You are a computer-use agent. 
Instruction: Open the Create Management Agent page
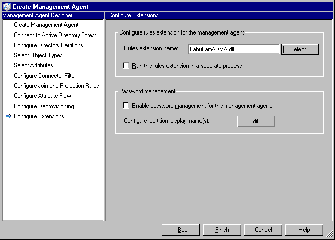pyautogui.click(x=46, y=25)
